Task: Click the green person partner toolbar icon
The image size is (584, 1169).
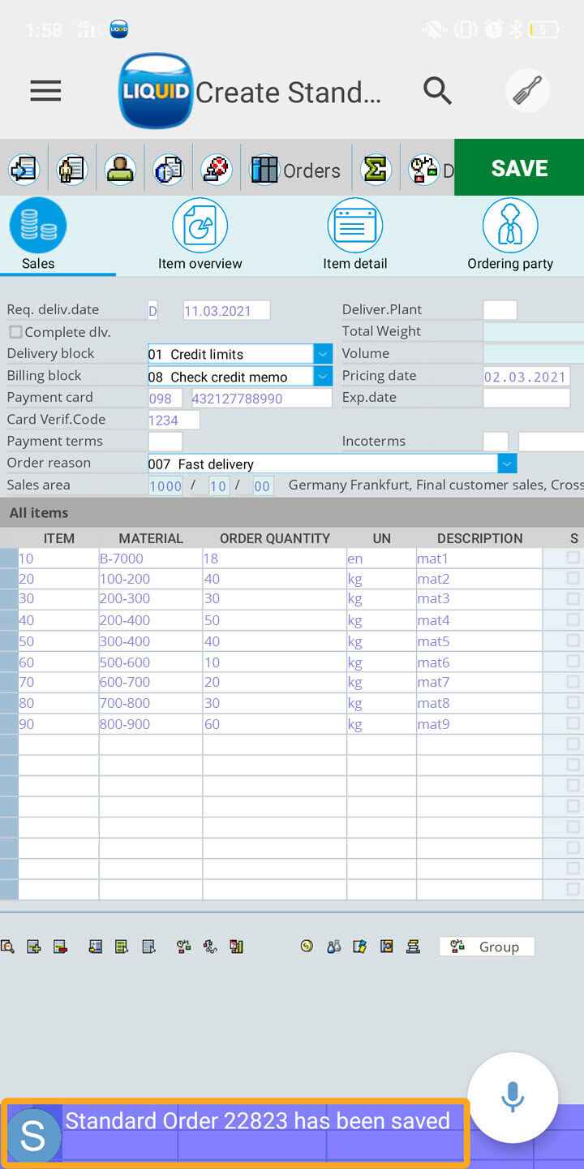Action: click(x=121, y=170)
